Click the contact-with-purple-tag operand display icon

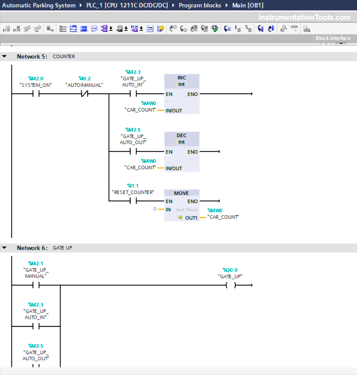(x=134, y=29)
